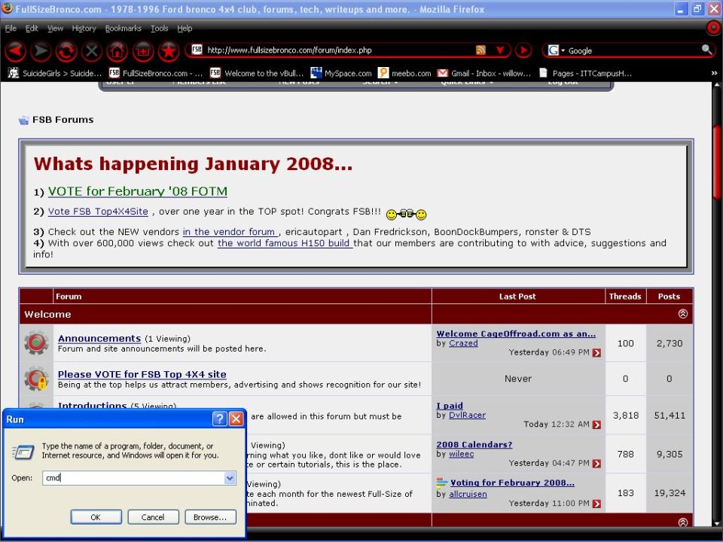The width and height of the screenshot is (723, 542).
Task: Open the Pages - ITTCampusH... bookmark
Action: click(586, 73)
